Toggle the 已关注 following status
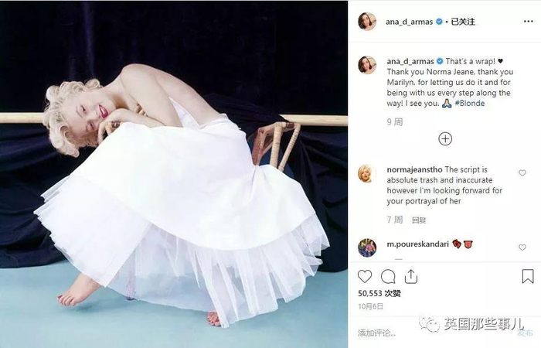Viewport: 541px width, 348px height. click(x=463, y=22)
